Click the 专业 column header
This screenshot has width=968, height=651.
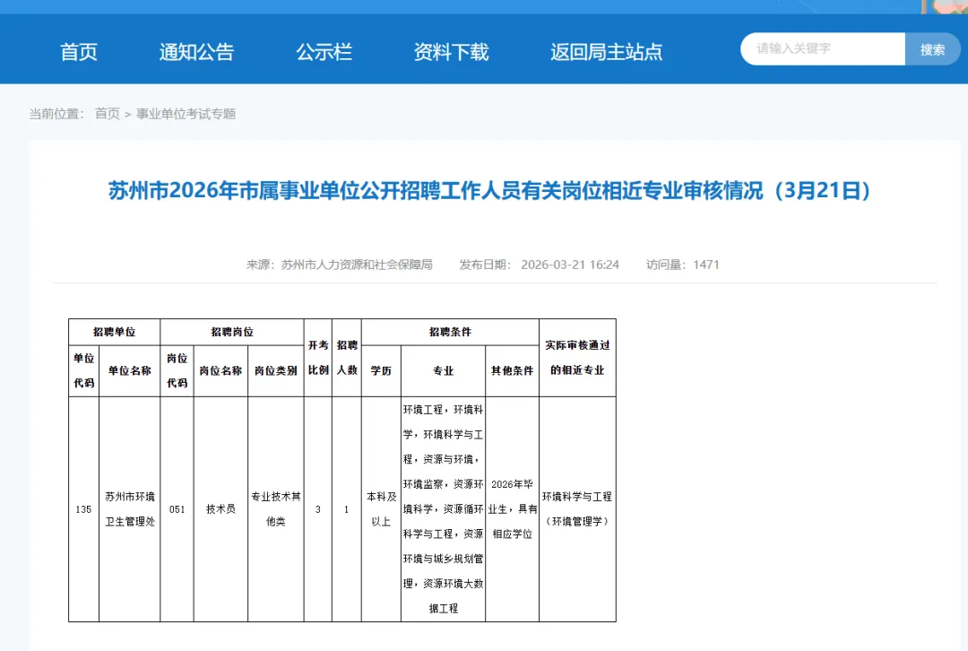[x=444, y=370]
